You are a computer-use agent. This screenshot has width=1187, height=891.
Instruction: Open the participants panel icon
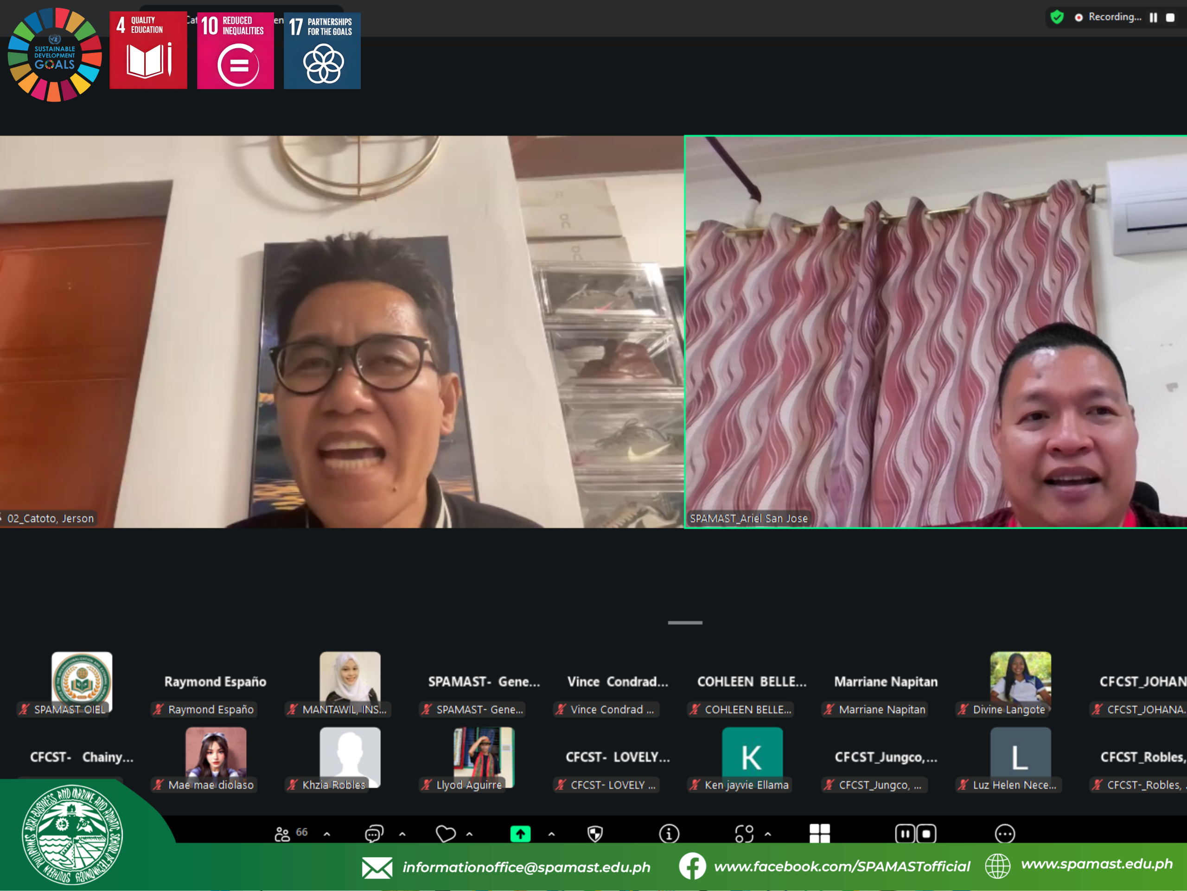coord(282,834)
